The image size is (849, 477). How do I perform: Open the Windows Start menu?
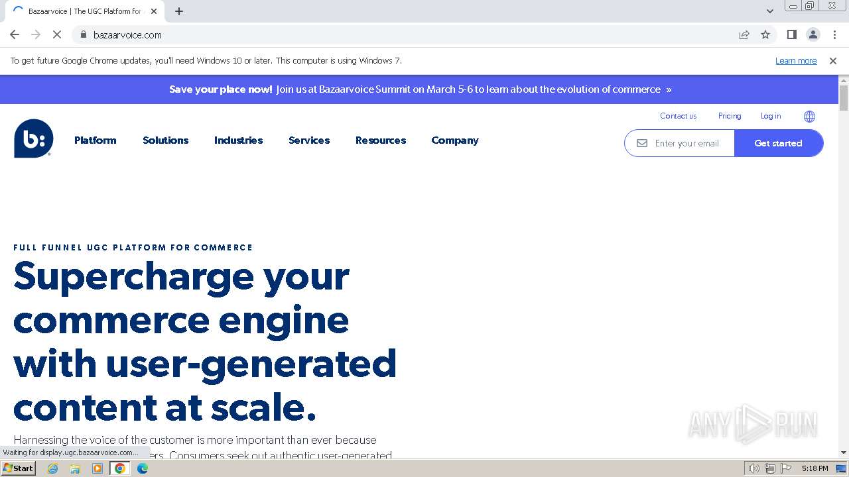18,468
